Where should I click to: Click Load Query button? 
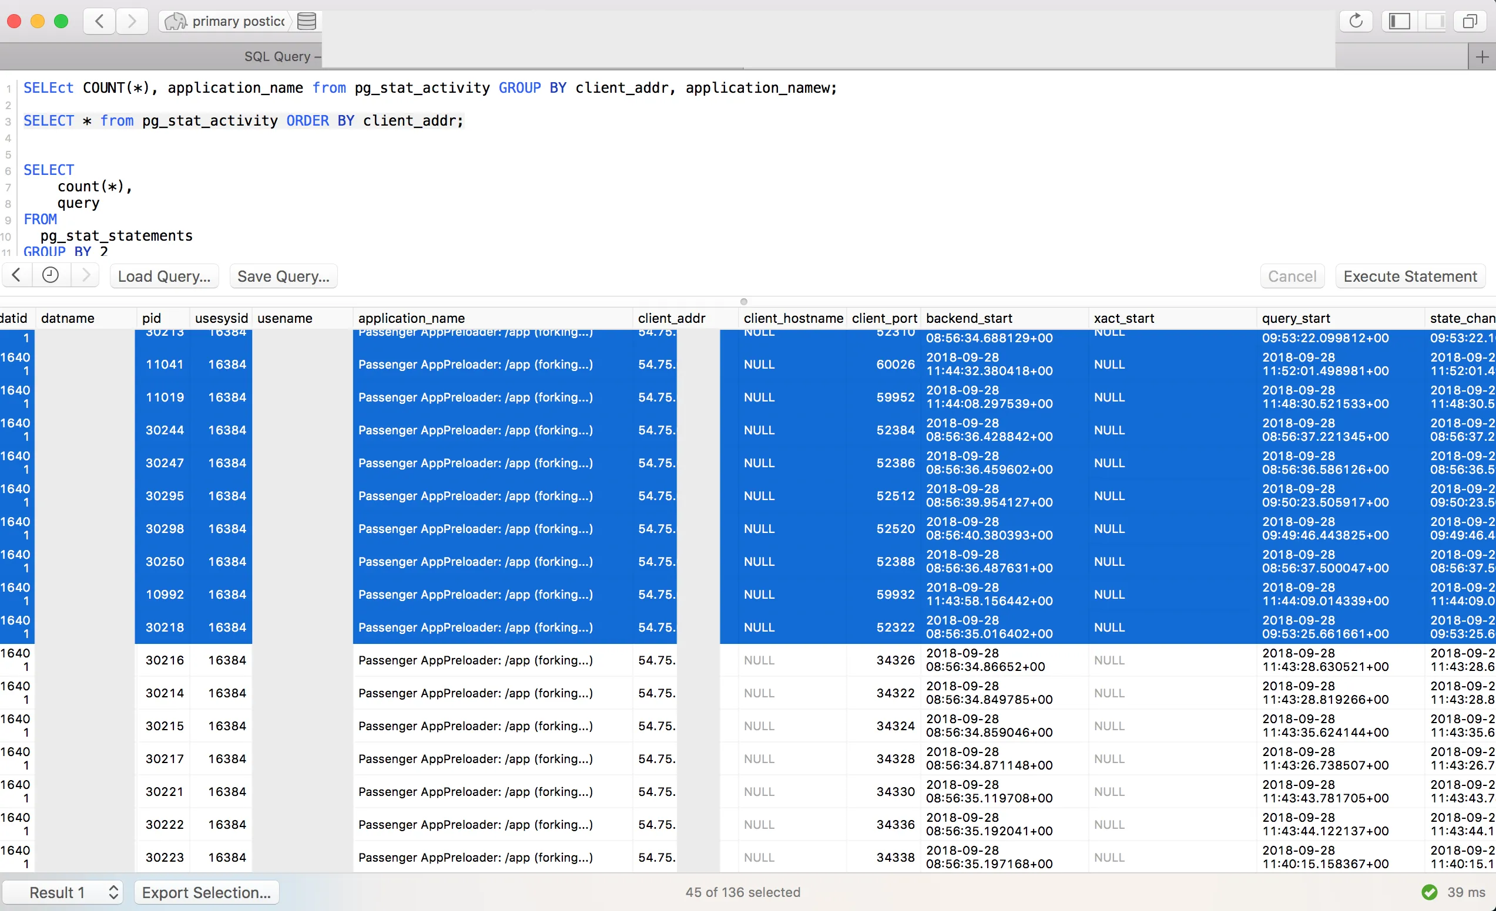(164, 276)
